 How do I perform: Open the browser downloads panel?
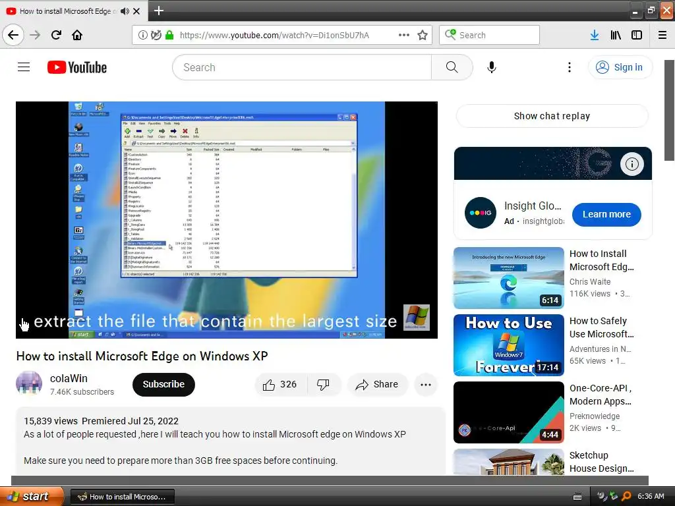coord(595,36)
